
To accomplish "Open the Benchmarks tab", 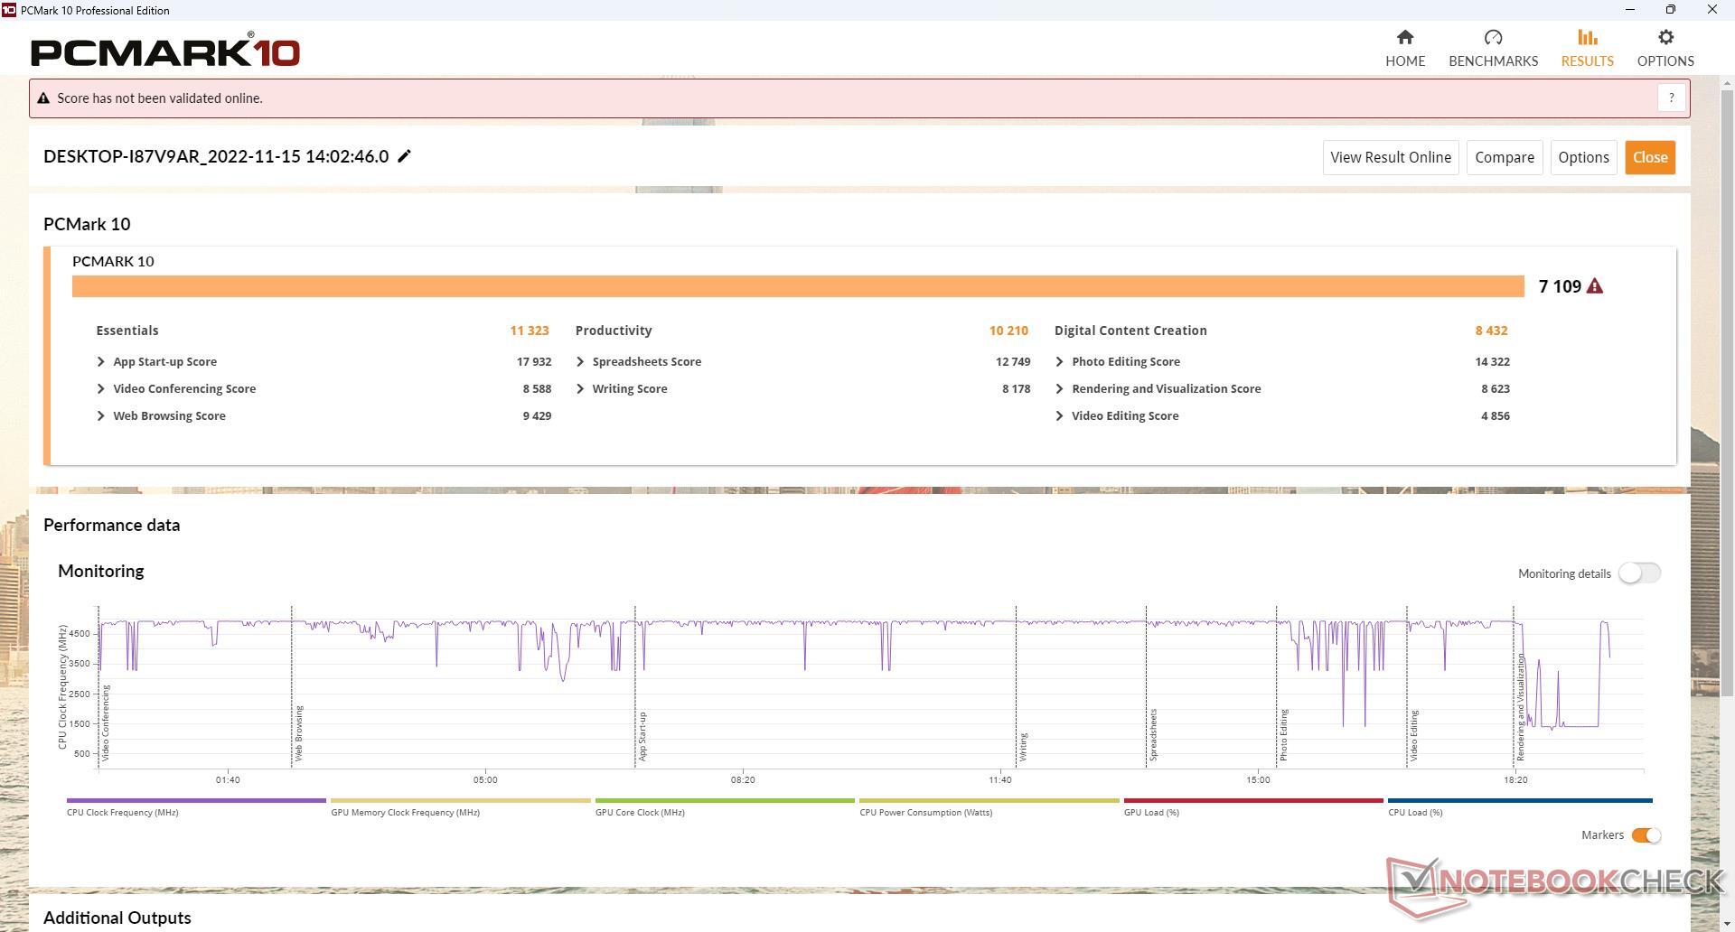I will coord(1493,49).
